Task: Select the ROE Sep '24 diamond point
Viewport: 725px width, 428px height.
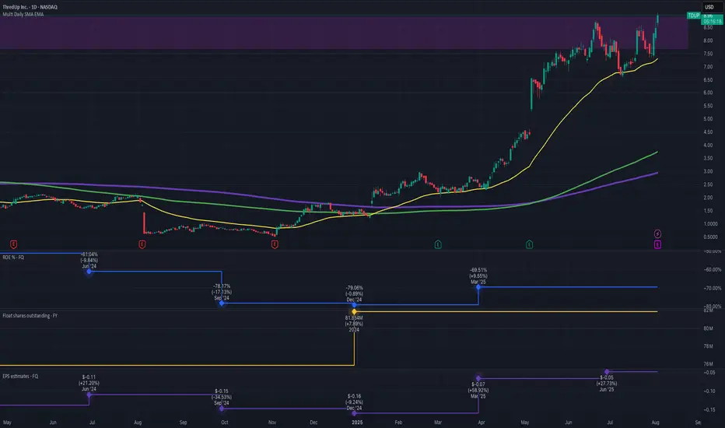Action: (222, 303)
